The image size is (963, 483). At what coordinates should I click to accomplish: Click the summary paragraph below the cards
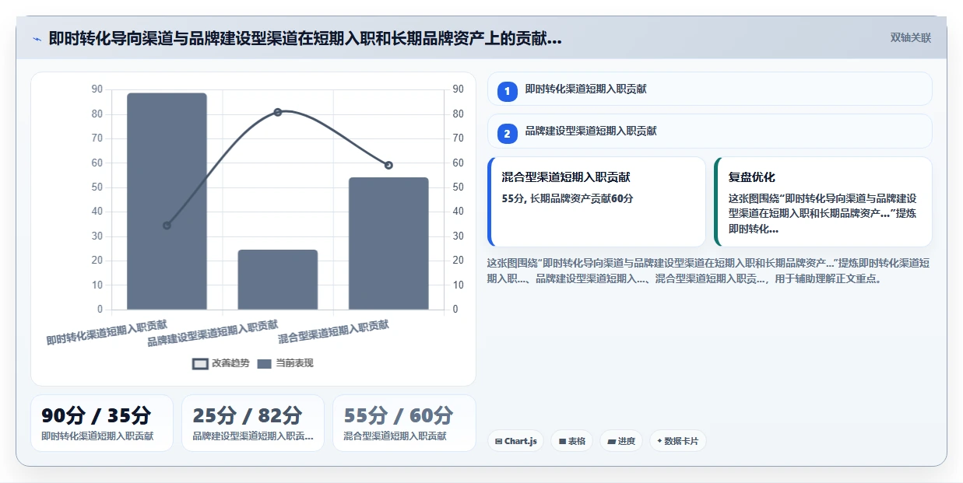[x=708, y=271]
